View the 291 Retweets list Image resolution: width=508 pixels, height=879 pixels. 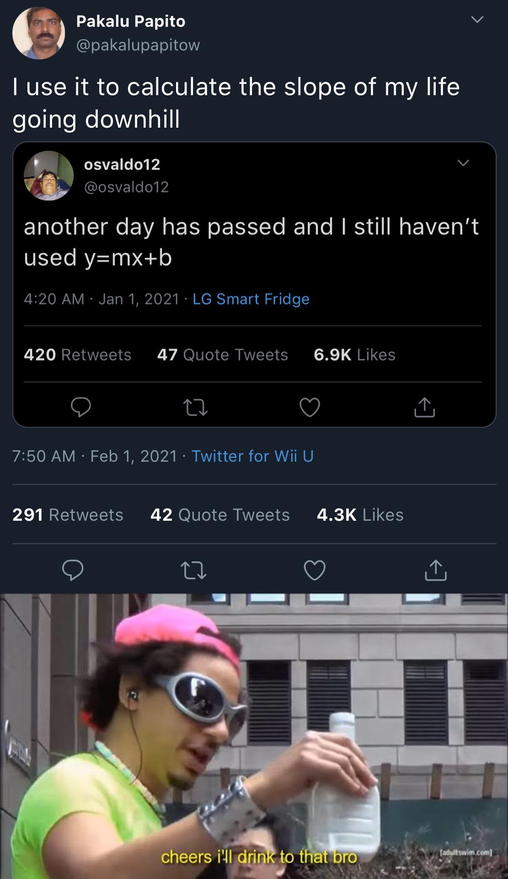tap(68, 515)
